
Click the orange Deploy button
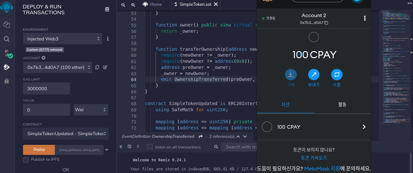39,150
